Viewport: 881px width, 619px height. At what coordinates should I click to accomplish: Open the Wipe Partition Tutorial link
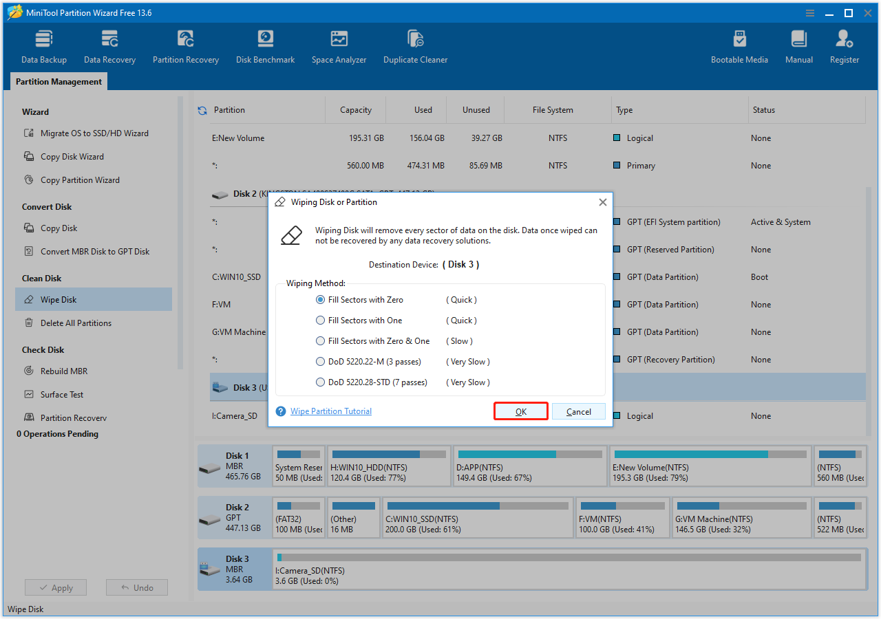[x=330, y=411]
